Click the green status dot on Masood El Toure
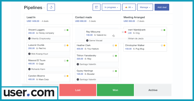This screenshot has height=101, width=194. click(68, 61)
